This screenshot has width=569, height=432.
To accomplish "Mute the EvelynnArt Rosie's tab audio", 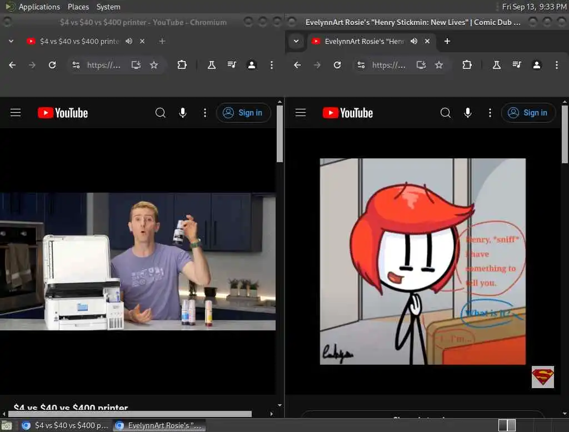I will [x=414, y=41].
